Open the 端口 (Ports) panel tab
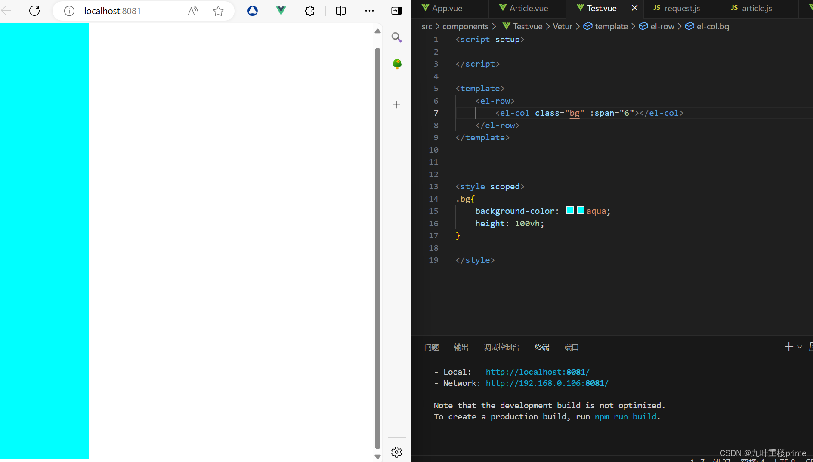This screenshot has width=813, height=462. pyautogui.click(x=572, y=347)
